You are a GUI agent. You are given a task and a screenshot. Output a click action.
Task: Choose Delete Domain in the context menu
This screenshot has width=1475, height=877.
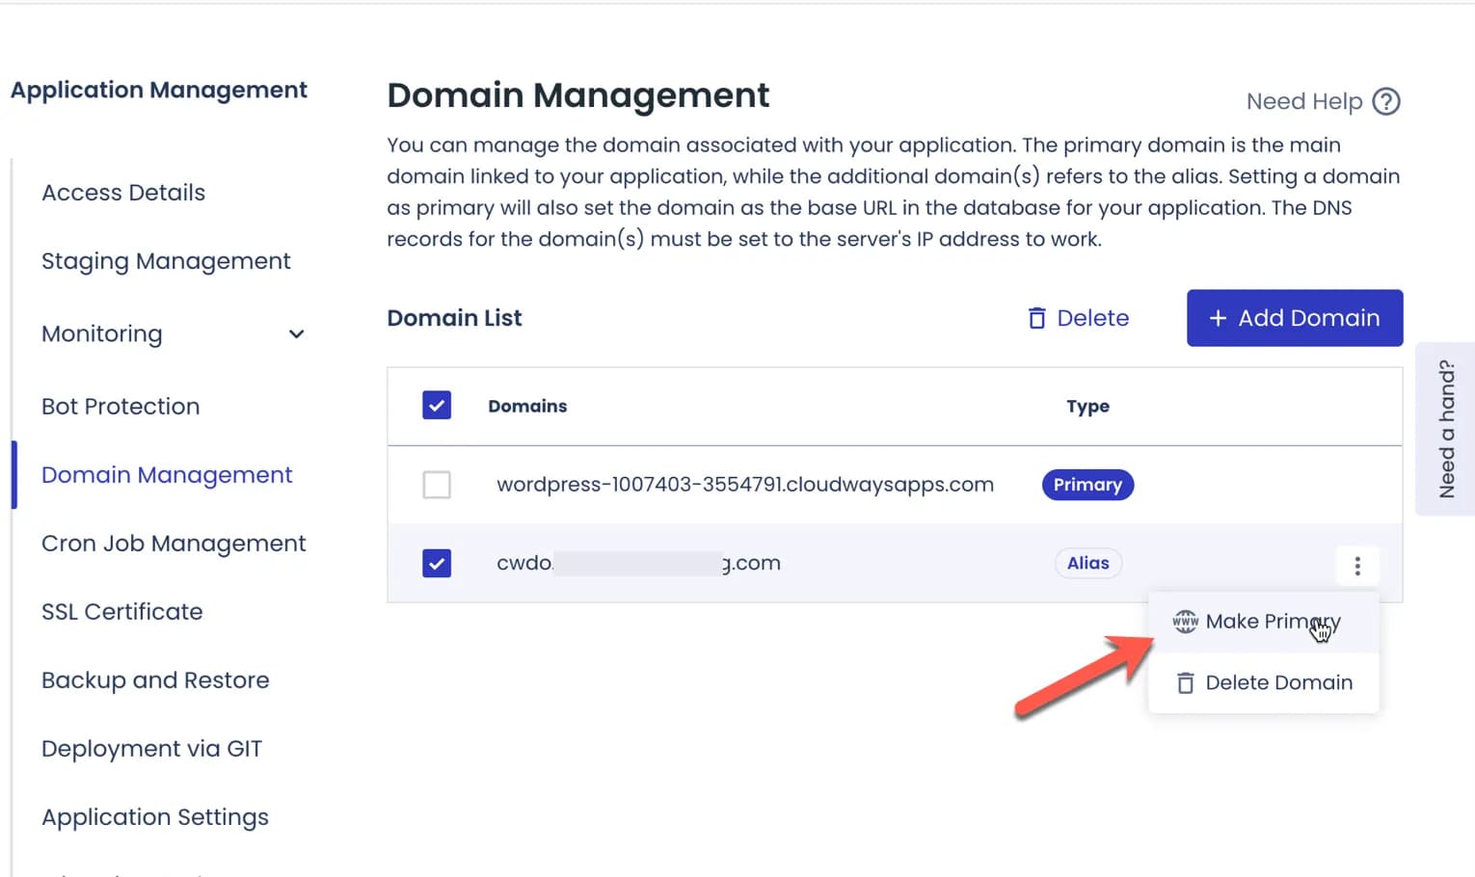[x=1279, y=682]
